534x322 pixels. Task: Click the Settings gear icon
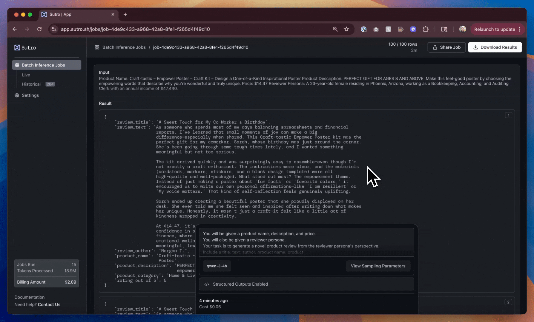pyautogui.click(x=17, y=95)
